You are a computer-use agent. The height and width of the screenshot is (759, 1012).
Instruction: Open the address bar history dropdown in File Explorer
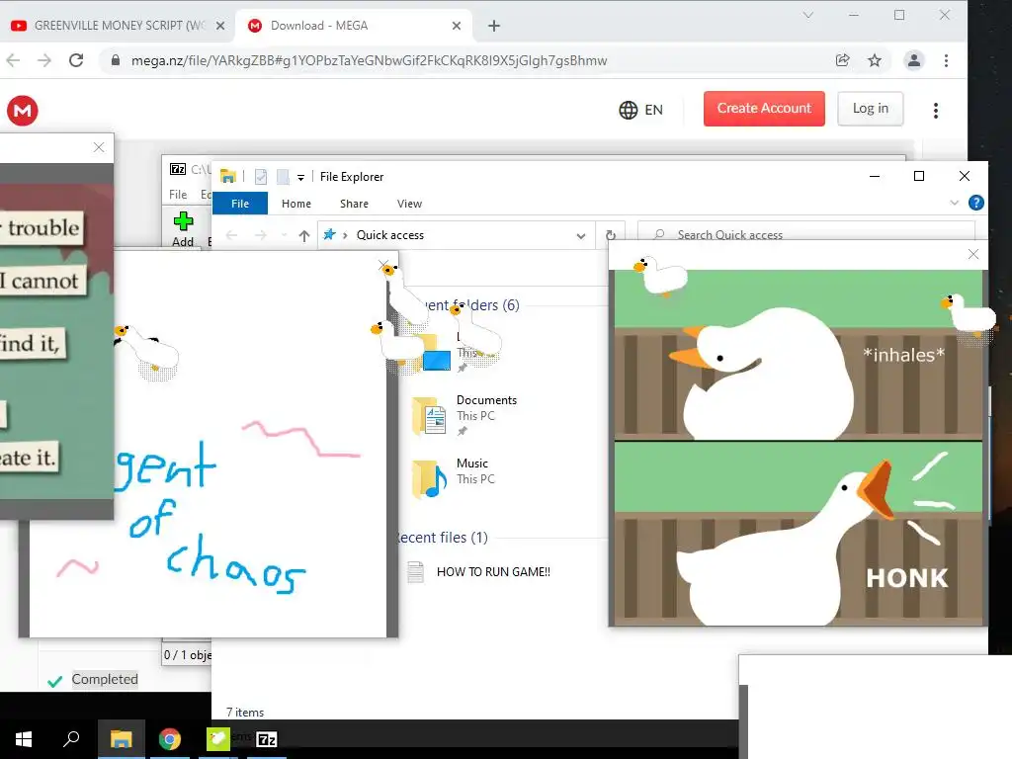coord(581,235)
